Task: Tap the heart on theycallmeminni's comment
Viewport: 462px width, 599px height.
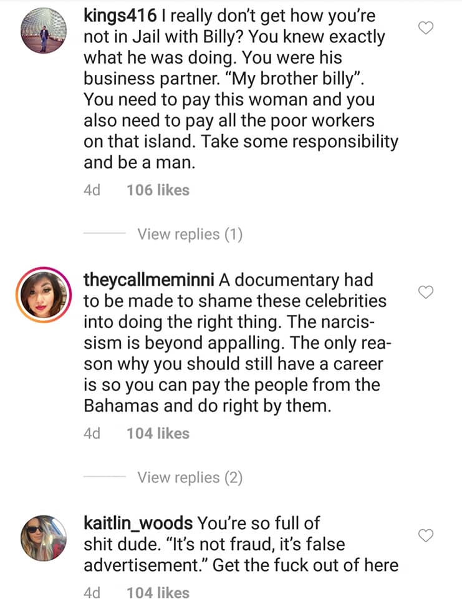Action: pos(426,292)
